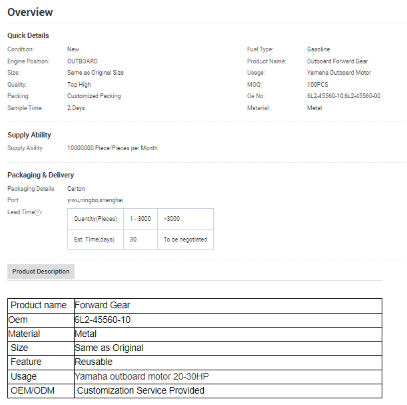This screenshot has width=407, height=405.
Task: Click the Oe No value 6L2-45560-10,6L2-45560-00
Action: coord(344,96)
